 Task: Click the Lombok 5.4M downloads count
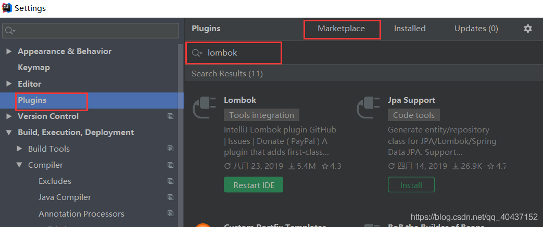click(x=302, y=166)
